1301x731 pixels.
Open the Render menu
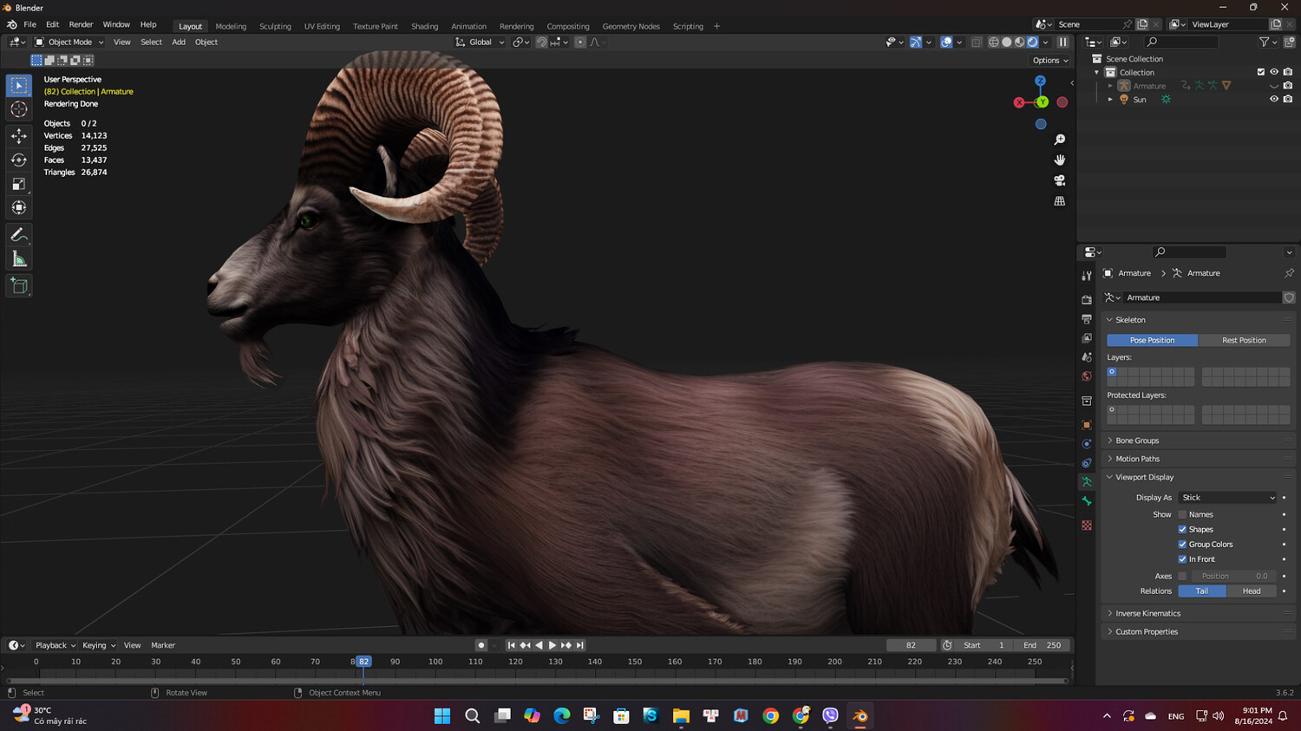(x=81, y=24)
